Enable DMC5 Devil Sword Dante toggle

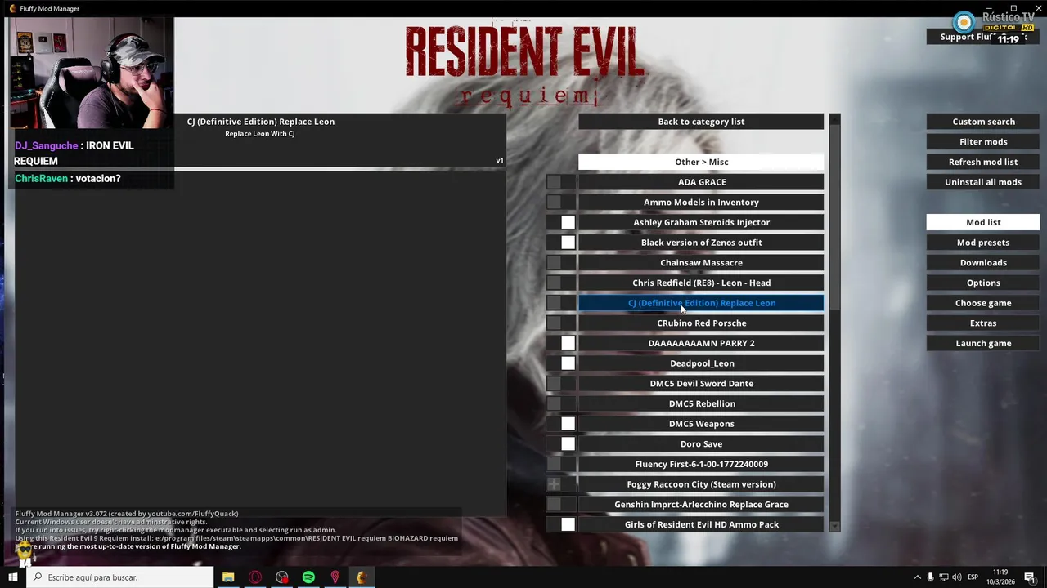click(561, 384)
